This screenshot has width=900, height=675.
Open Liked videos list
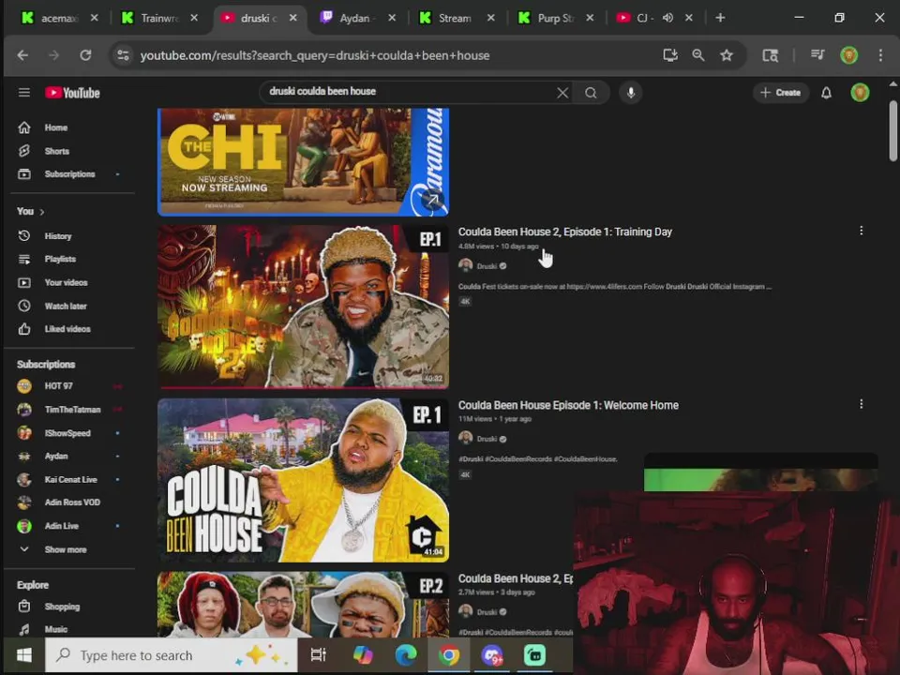coord(68,329)
